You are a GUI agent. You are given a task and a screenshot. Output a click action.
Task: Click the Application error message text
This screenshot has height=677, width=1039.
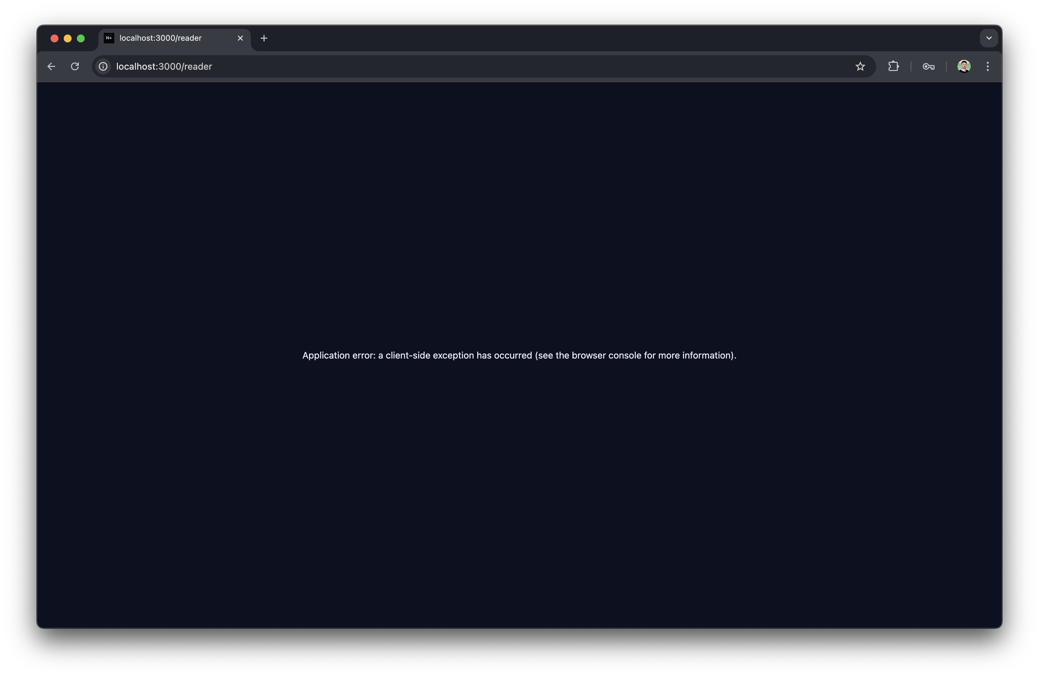(x=519, y=356)
